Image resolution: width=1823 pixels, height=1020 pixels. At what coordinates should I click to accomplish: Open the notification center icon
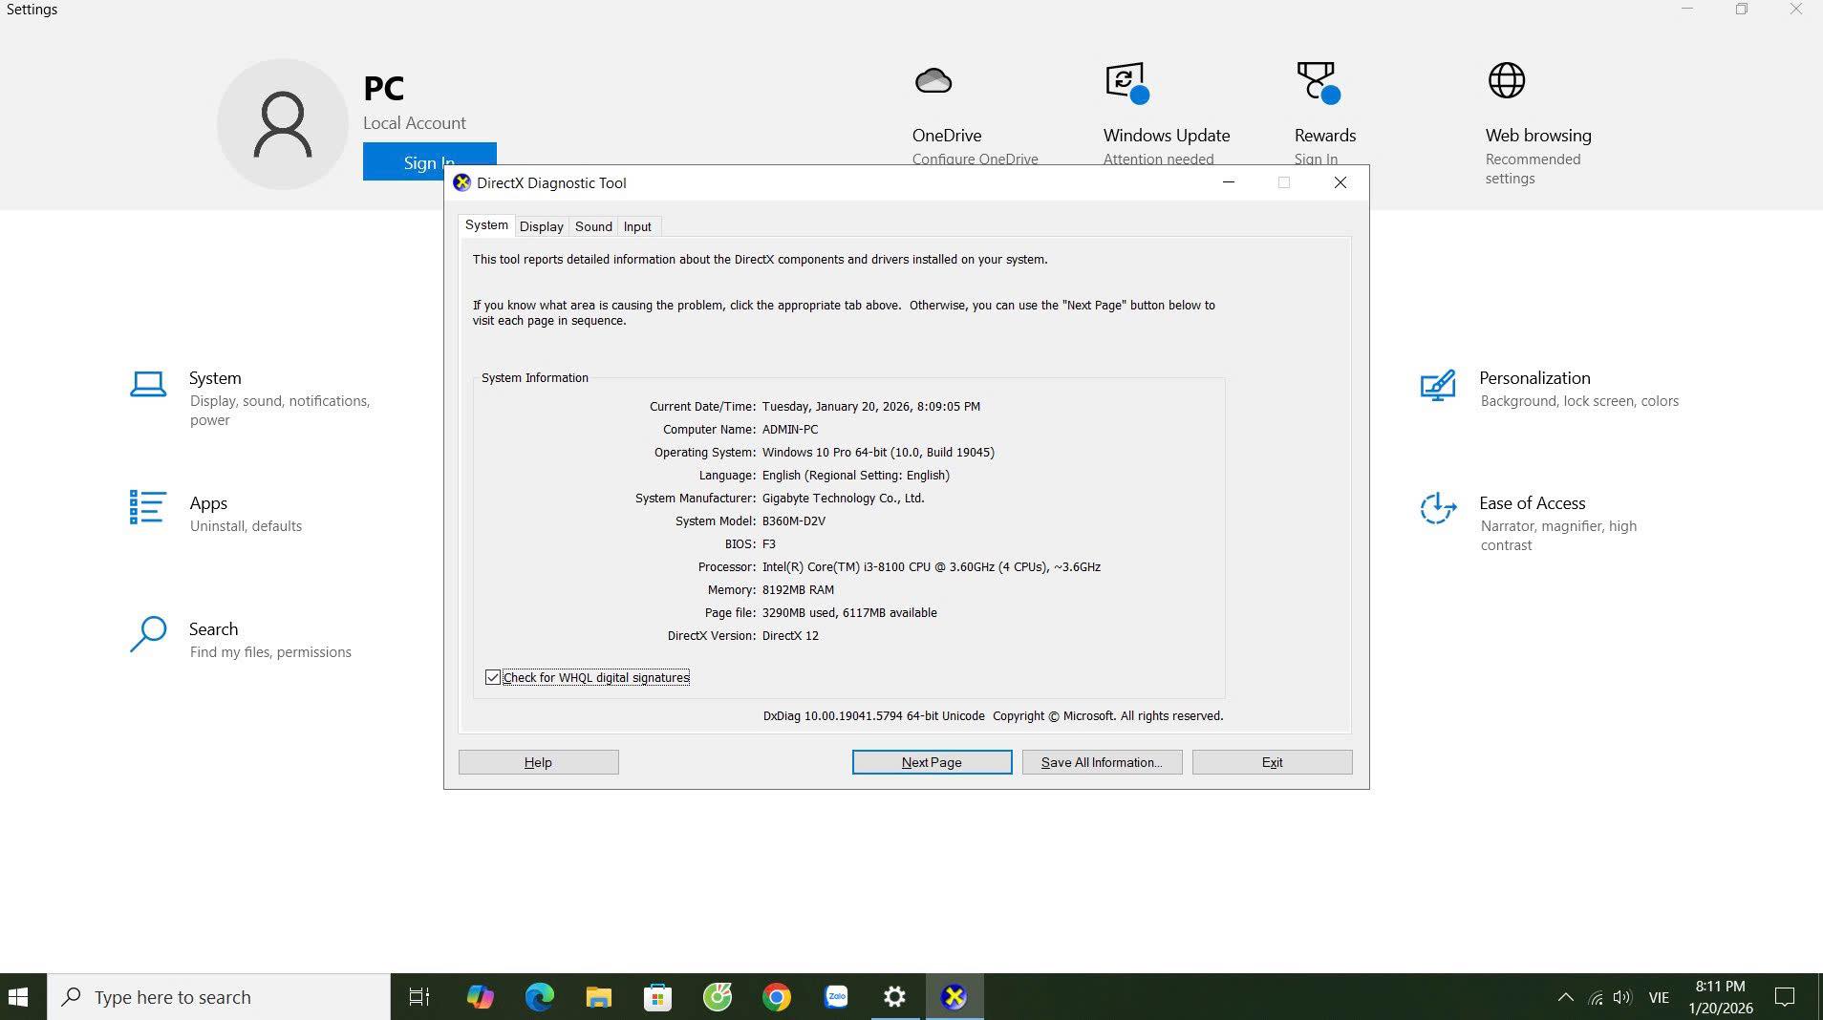[1784, 997]
